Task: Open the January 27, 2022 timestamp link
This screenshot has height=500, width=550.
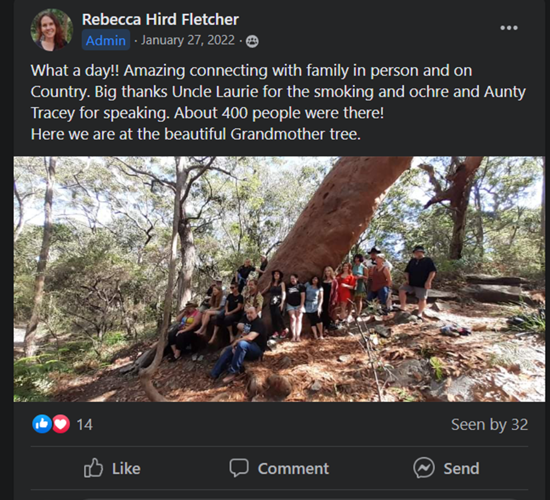Action: click(188, 40)
